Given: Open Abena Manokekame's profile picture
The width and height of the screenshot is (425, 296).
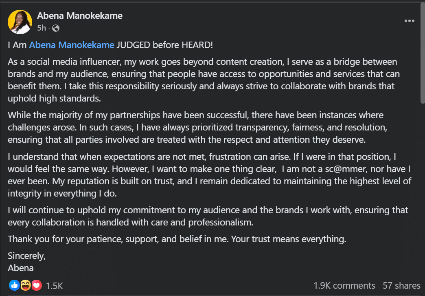Looking at the screenshot, I should tap(20, 22).
